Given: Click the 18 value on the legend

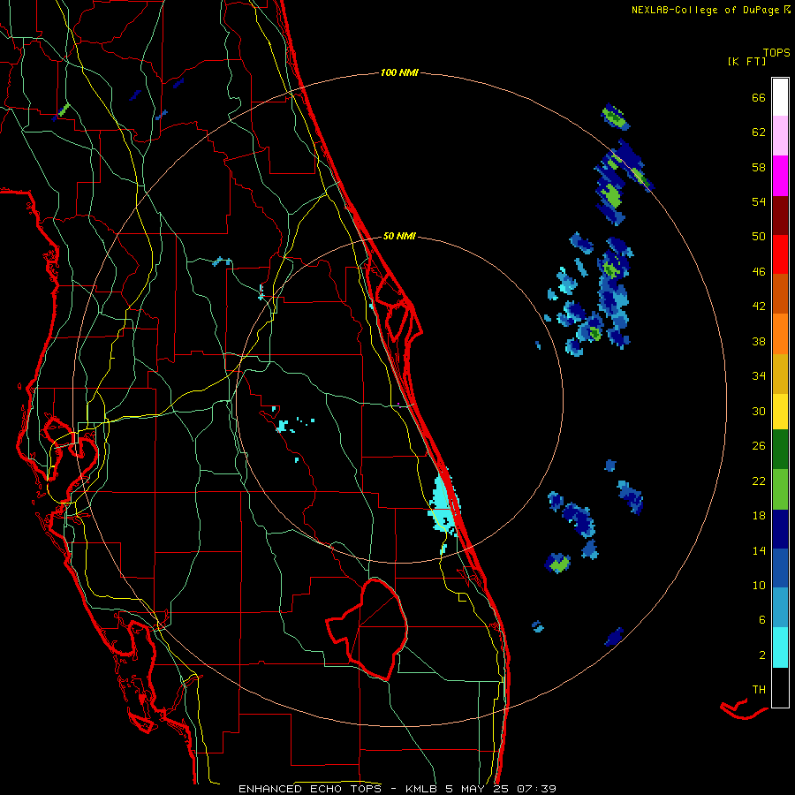Looking at the screenshot, I should pos(759,516).
